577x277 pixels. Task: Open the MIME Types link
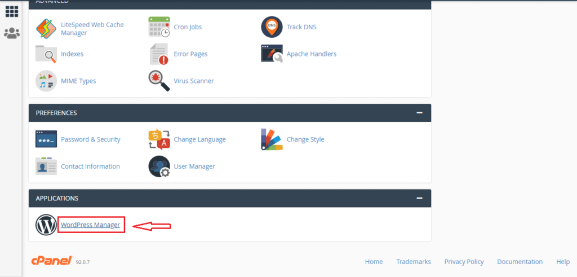coord(78,81)
